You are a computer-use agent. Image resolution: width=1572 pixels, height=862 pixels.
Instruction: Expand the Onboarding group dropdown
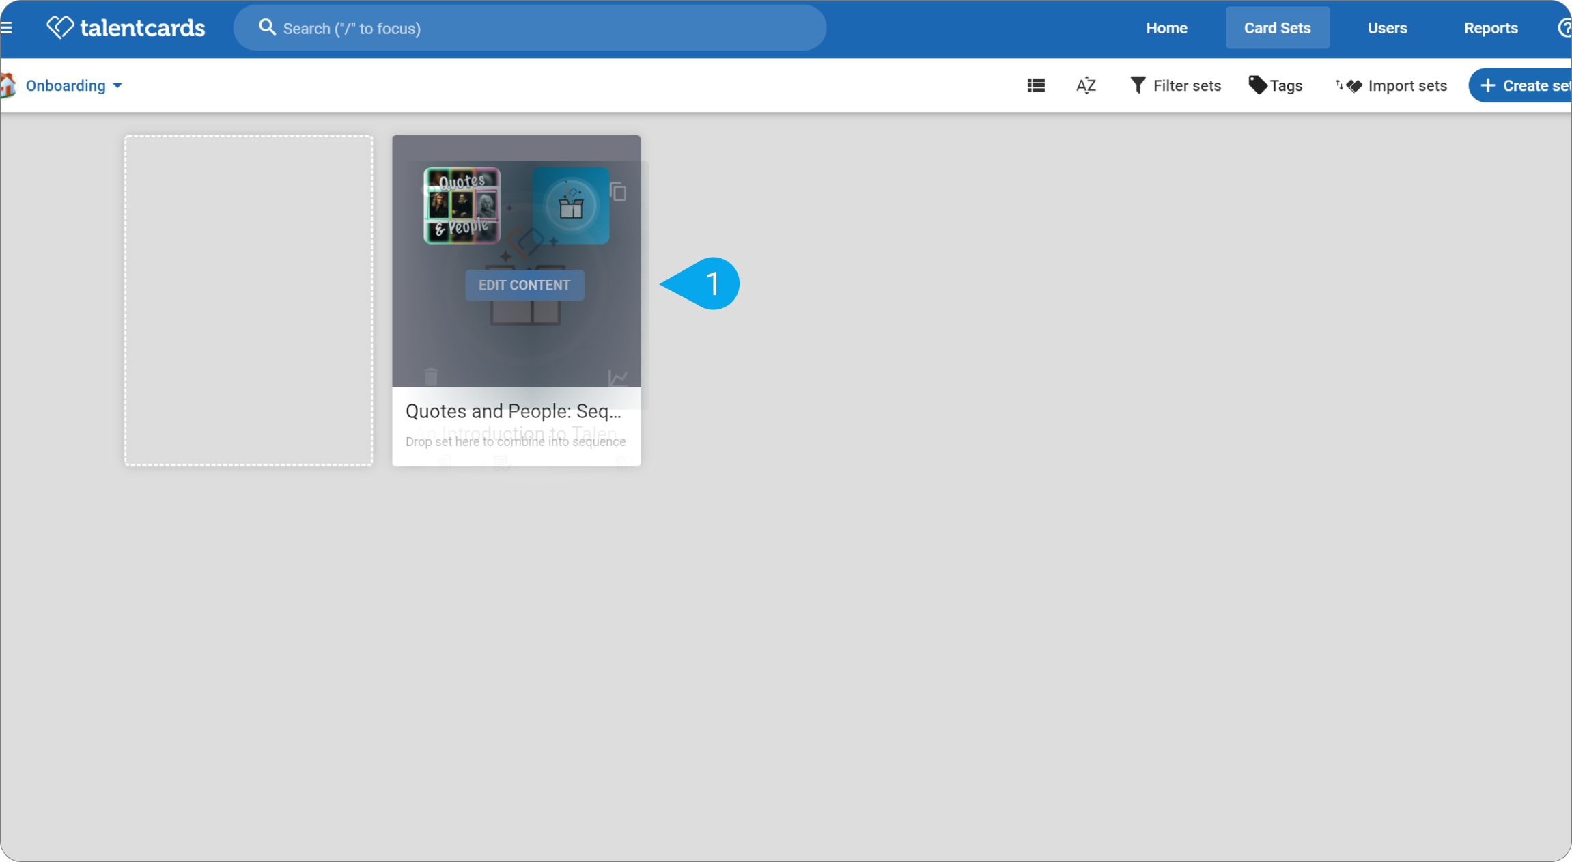[74, 85]
